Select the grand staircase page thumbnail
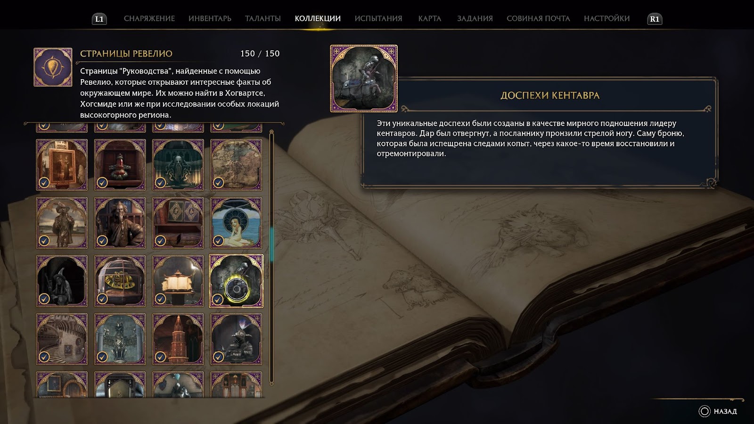This screenshot has height=424, width=754. pos(62,339)
